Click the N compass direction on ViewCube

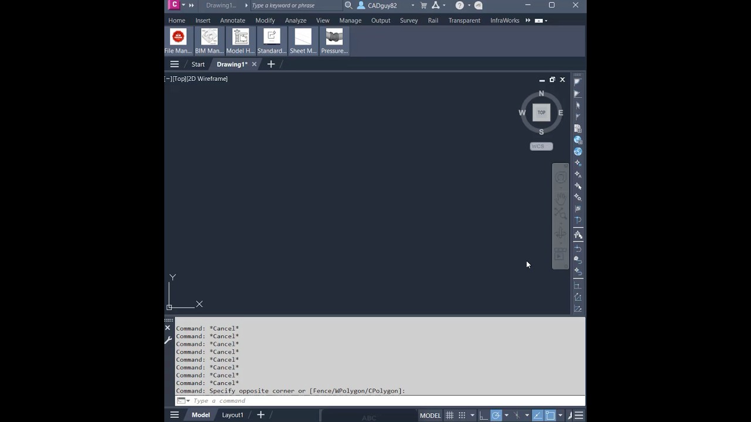coord(542,94)
